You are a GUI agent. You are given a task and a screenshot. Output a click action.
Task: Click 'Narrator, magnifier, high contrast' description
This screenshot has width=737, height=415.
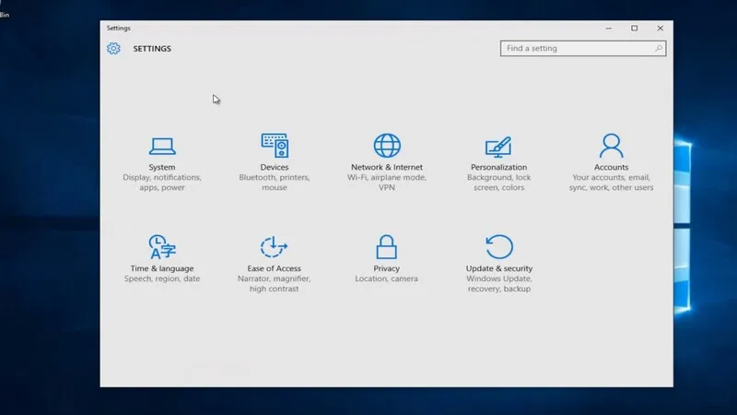(x=274, y=284)
